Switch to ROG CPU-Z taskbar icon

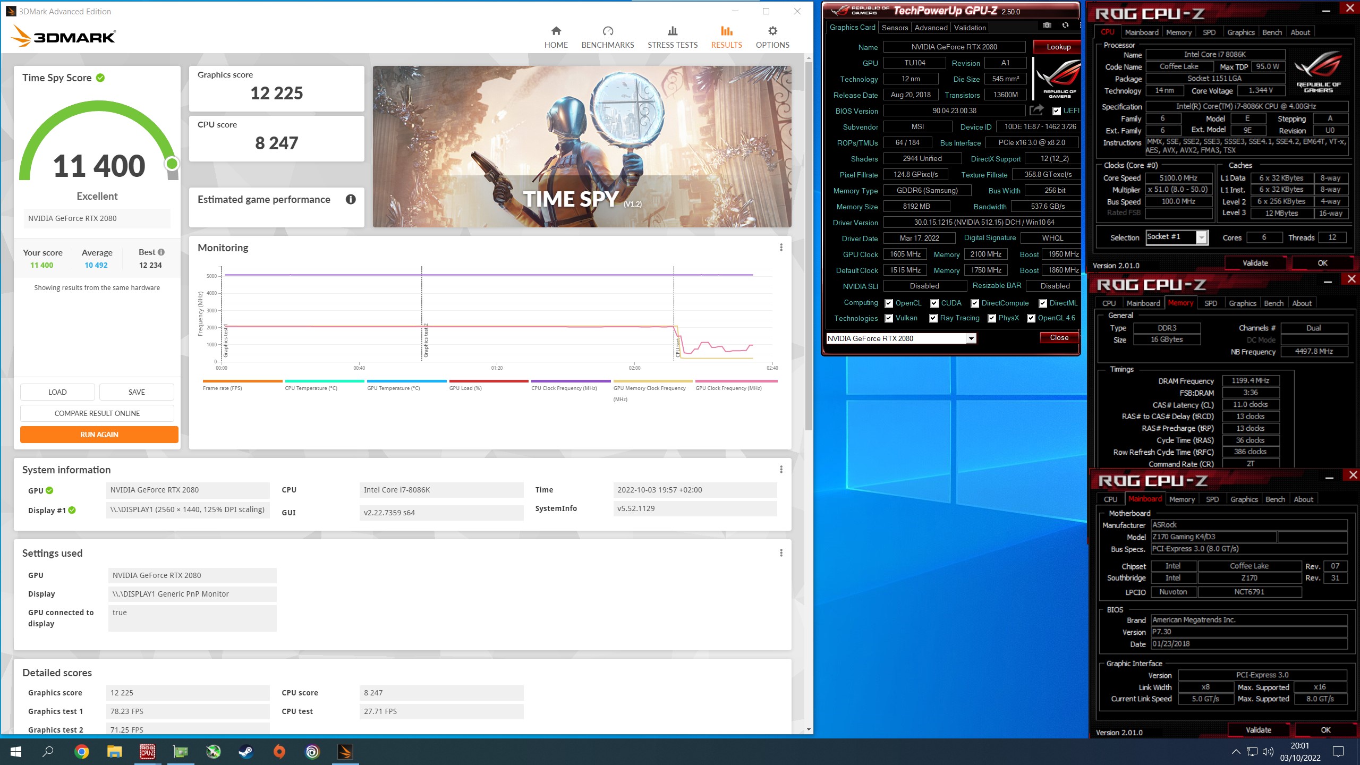click(x=148, y=752)
